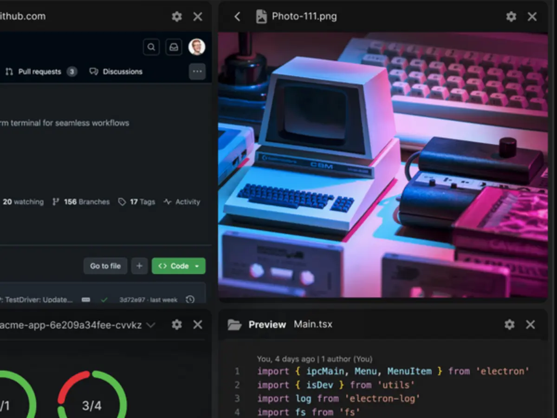Switch to the Discussions tab

(116, 72)
